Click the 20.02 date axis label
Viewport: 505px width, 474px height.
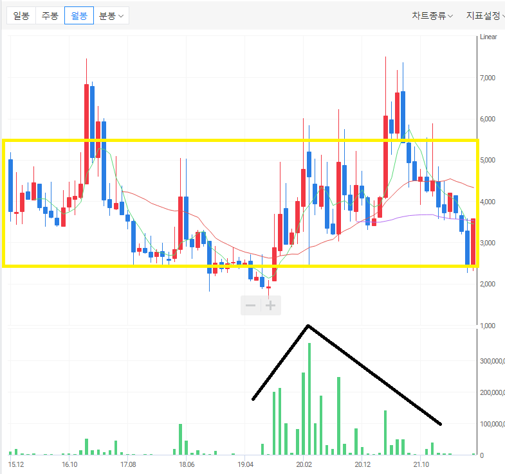304,464
